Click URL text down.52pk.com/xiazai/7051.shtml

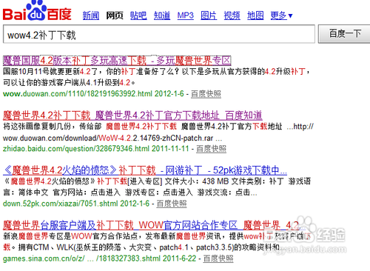[61, 204]
